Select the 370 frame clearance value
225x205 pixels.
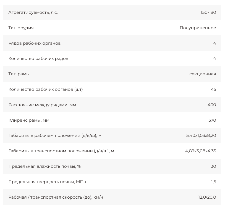point(212,120)
